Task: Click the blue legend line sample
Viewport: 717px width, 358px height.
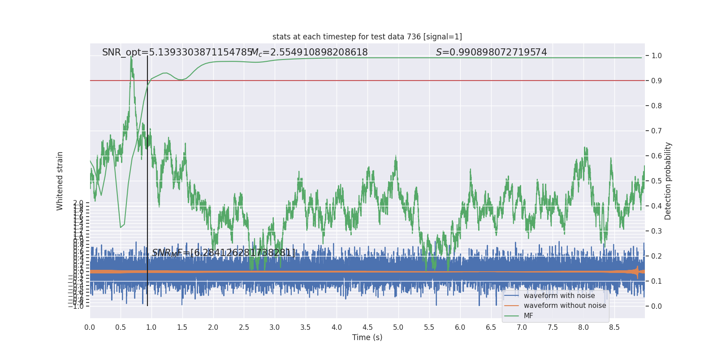Action: tap(511, 296)
